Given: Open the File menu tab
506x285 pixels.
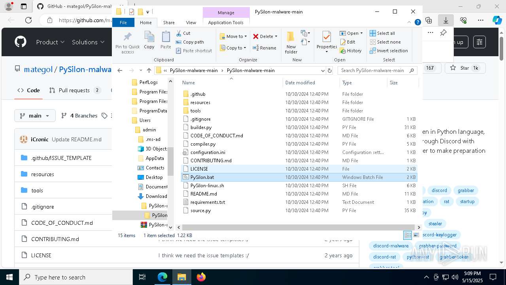Looking at the screenshot, I should tap(123, 23).
